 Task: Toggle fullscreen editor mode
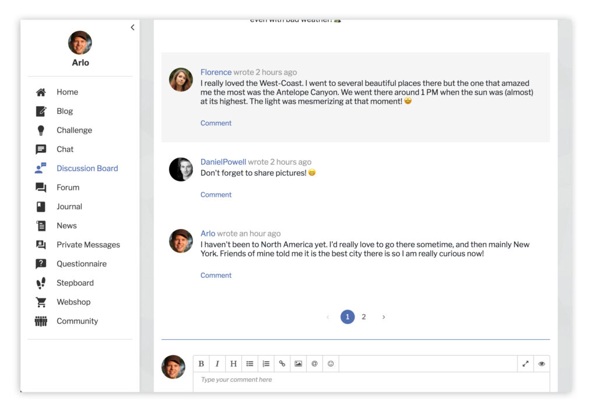tap(525, 364)
